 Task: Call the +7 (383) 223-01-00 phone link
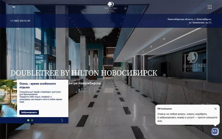pyautogui.click(x=20, y=21)
